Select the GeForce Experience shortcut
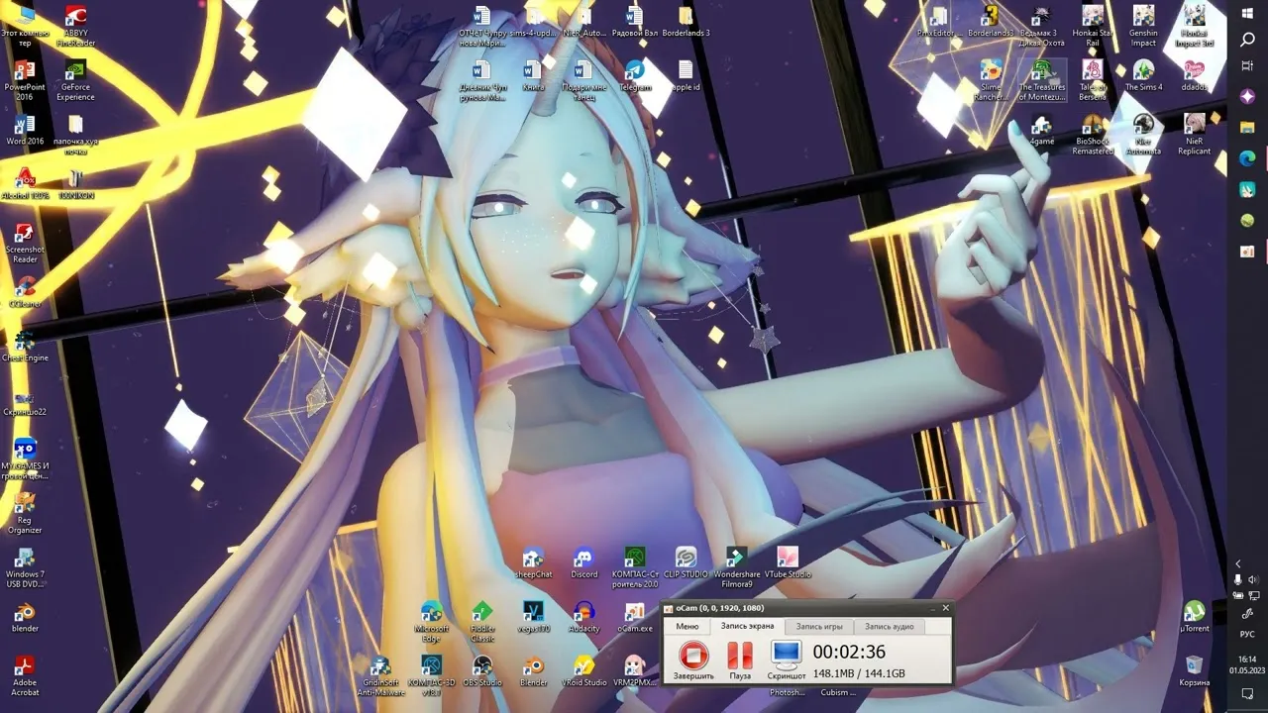The image size is (1268, 713). (x=75, y=81)
